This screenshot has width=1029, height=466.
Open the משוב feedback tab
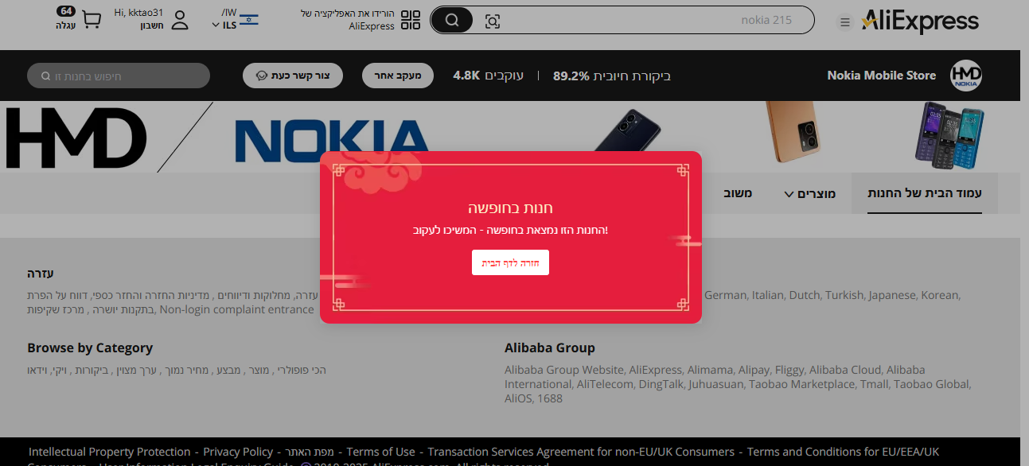[738, 193]
